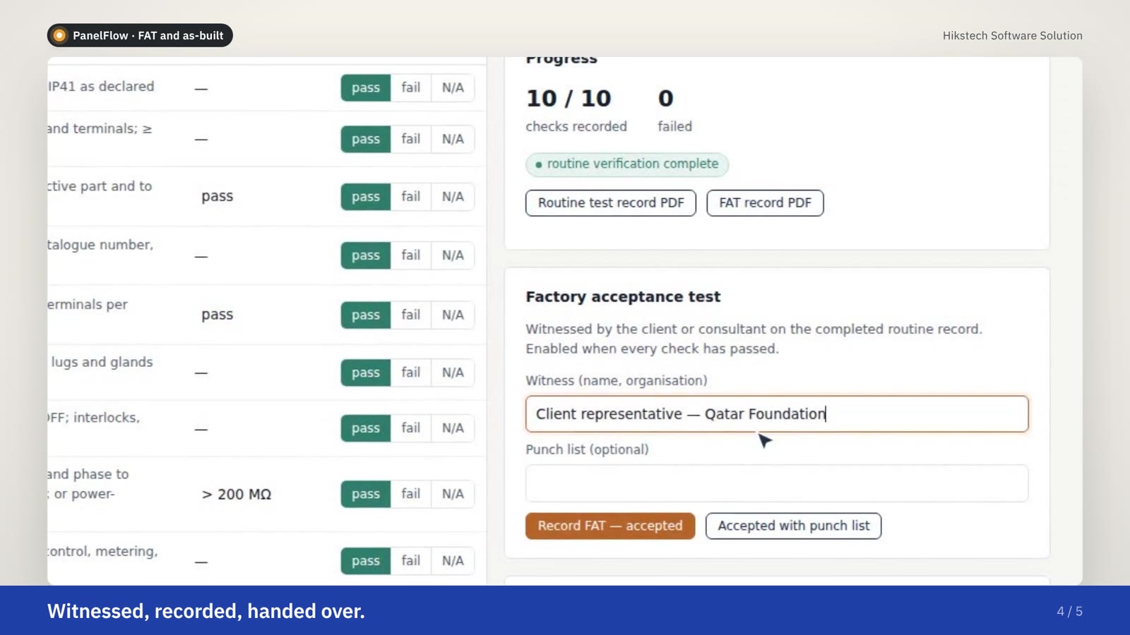The width and height of the screenshot is (1130, 635).
Task: Click measured value 'pass' in 'erminals per' row
Action: coord(217,315)
